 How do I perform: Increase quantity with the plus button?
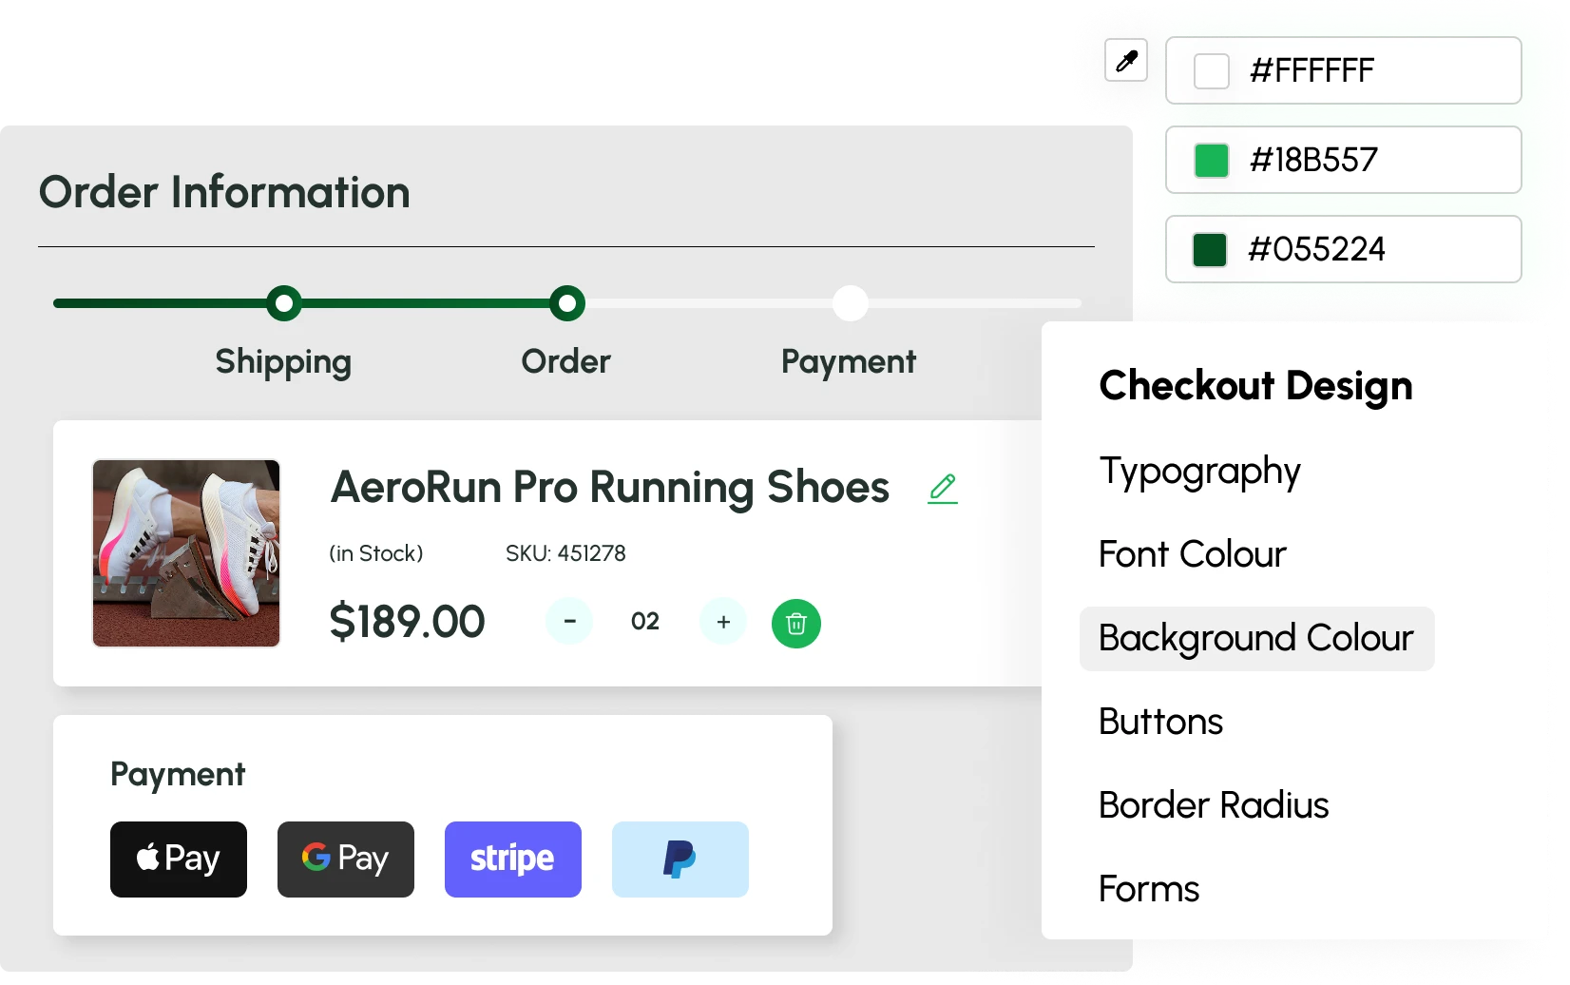pyautogui.click(x=723, y=622)
